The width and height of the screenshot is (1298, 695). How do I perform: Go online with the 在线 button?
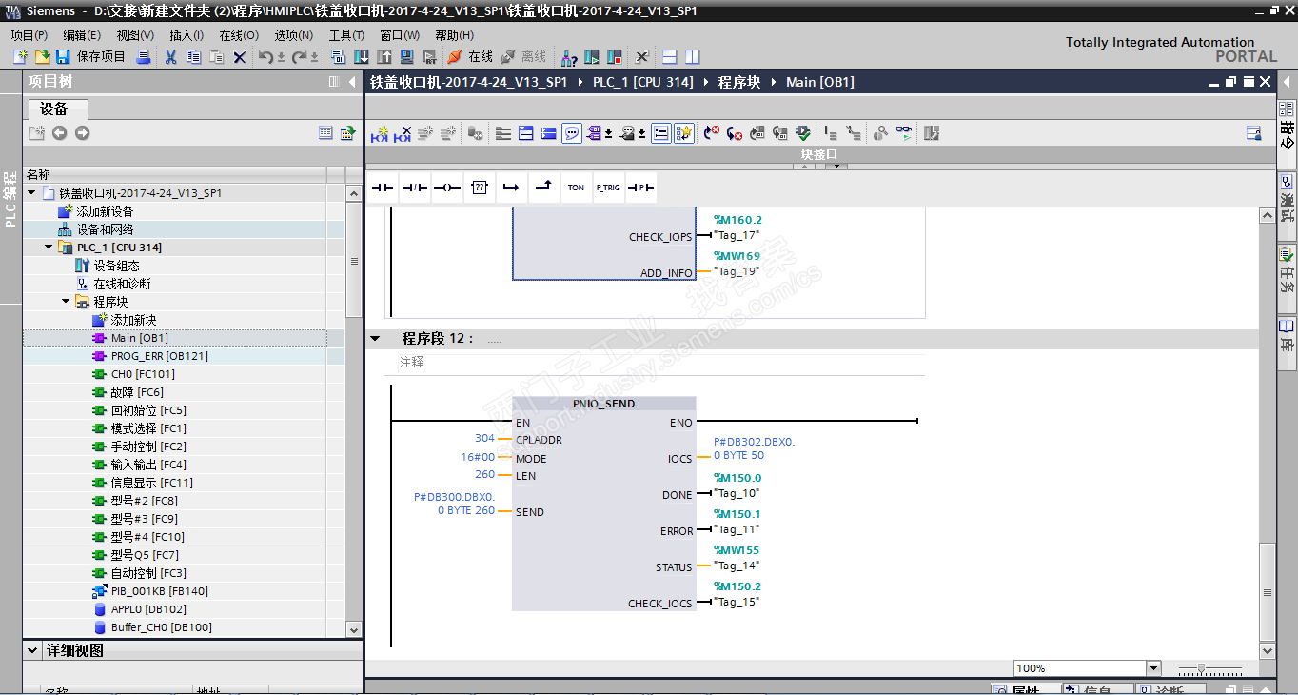(x=470, y=57)
